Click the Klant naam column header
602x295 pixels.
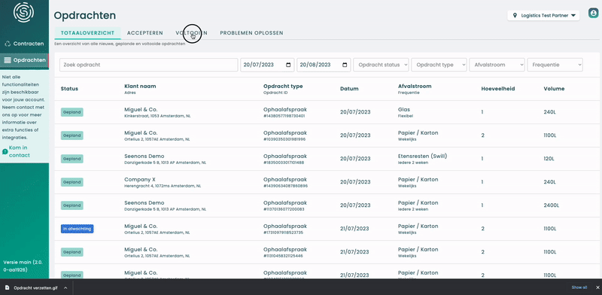click(140, 87)
